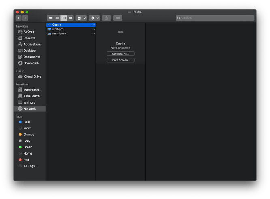Image resolution: width=270 pixels, height=199 pixels.
Task: Open Applications in the sidebar
Action: click(30, 44)
